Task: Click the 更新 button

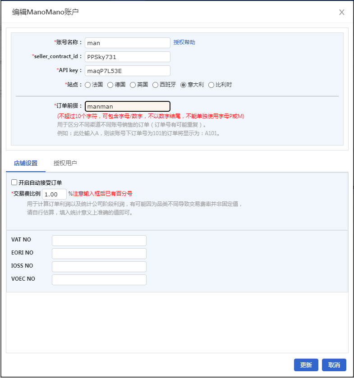Action: [306, 365]
